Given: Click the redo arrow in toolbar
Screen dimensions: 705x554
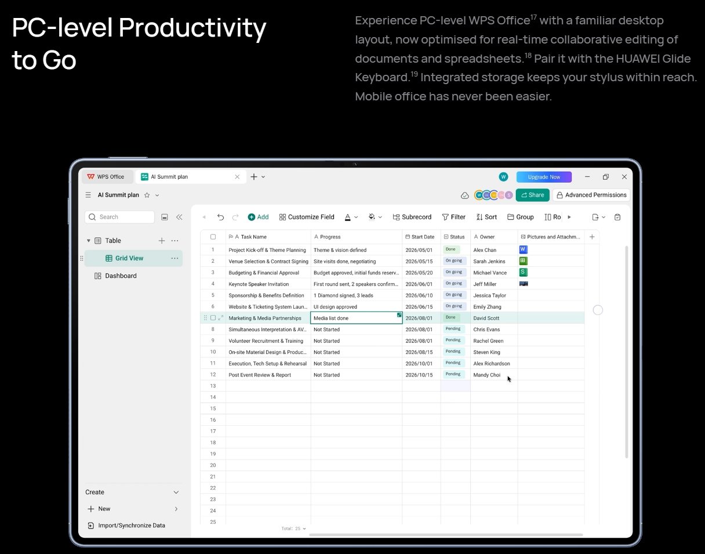Looking at the screenshot, I should coord(235,217).
